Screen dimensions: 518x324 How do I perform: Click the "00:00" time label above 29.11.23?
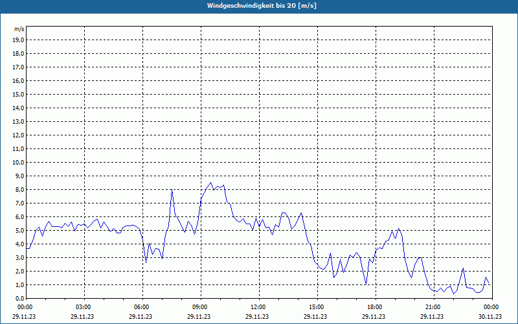point(25,307)
